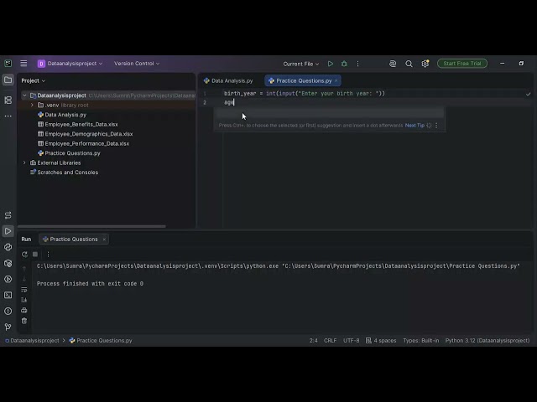
Task: Open Data Analysis.py in project tree
Action: point(62,115)
